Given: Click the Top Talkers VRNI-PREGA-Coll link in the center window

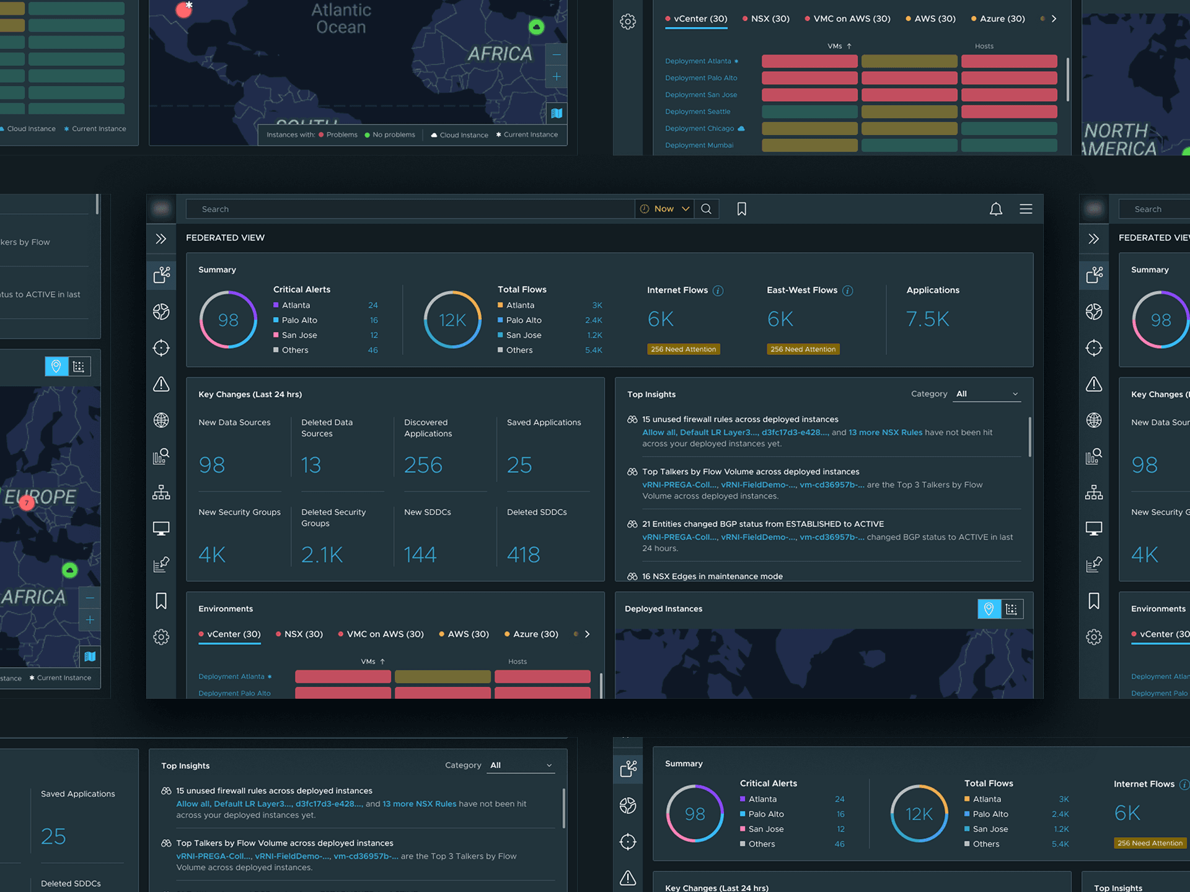Looking at the screenshot, I should click(680, 485).
